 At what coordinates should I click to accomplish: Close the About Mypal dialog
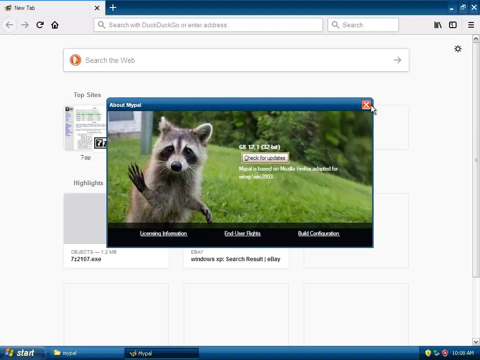pos(366,105)
